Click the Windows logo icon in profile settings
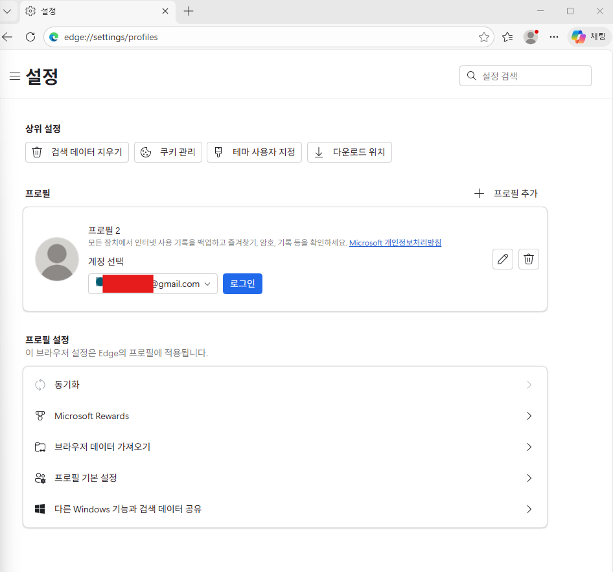Image resolution: width=613 pixels, height=572 pixels. (40, 509)
